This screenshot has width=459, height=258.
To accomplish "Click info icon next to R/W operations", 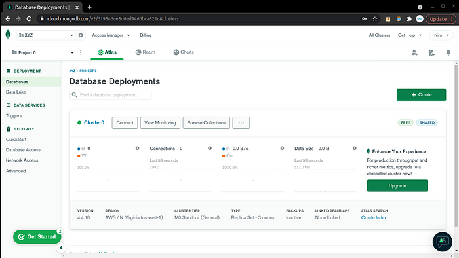I will (137, 149).
